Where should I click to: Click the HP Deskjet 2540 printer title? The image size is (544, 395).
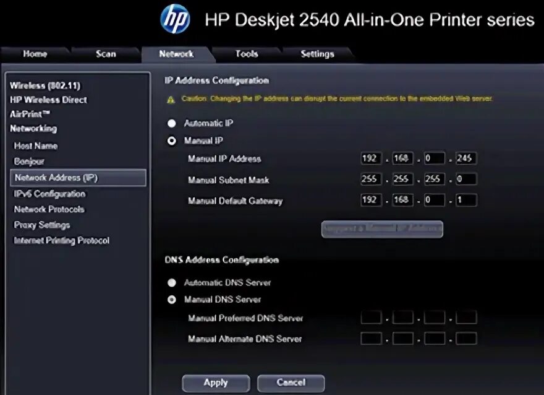370,20
